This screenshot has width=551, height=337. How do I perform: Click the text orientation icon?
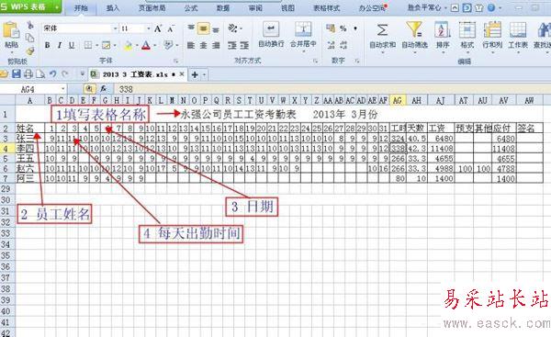[232, 28]
